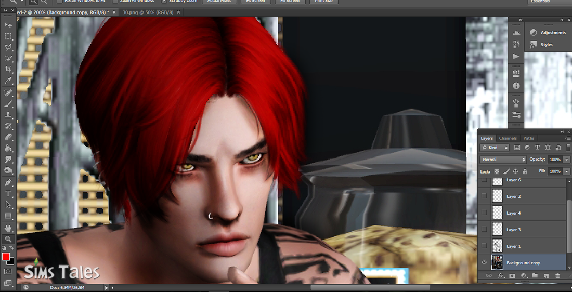This screenshot has width=572, height=292.
Task: Close the 30.png document tab
Action: tap(178, 12)
